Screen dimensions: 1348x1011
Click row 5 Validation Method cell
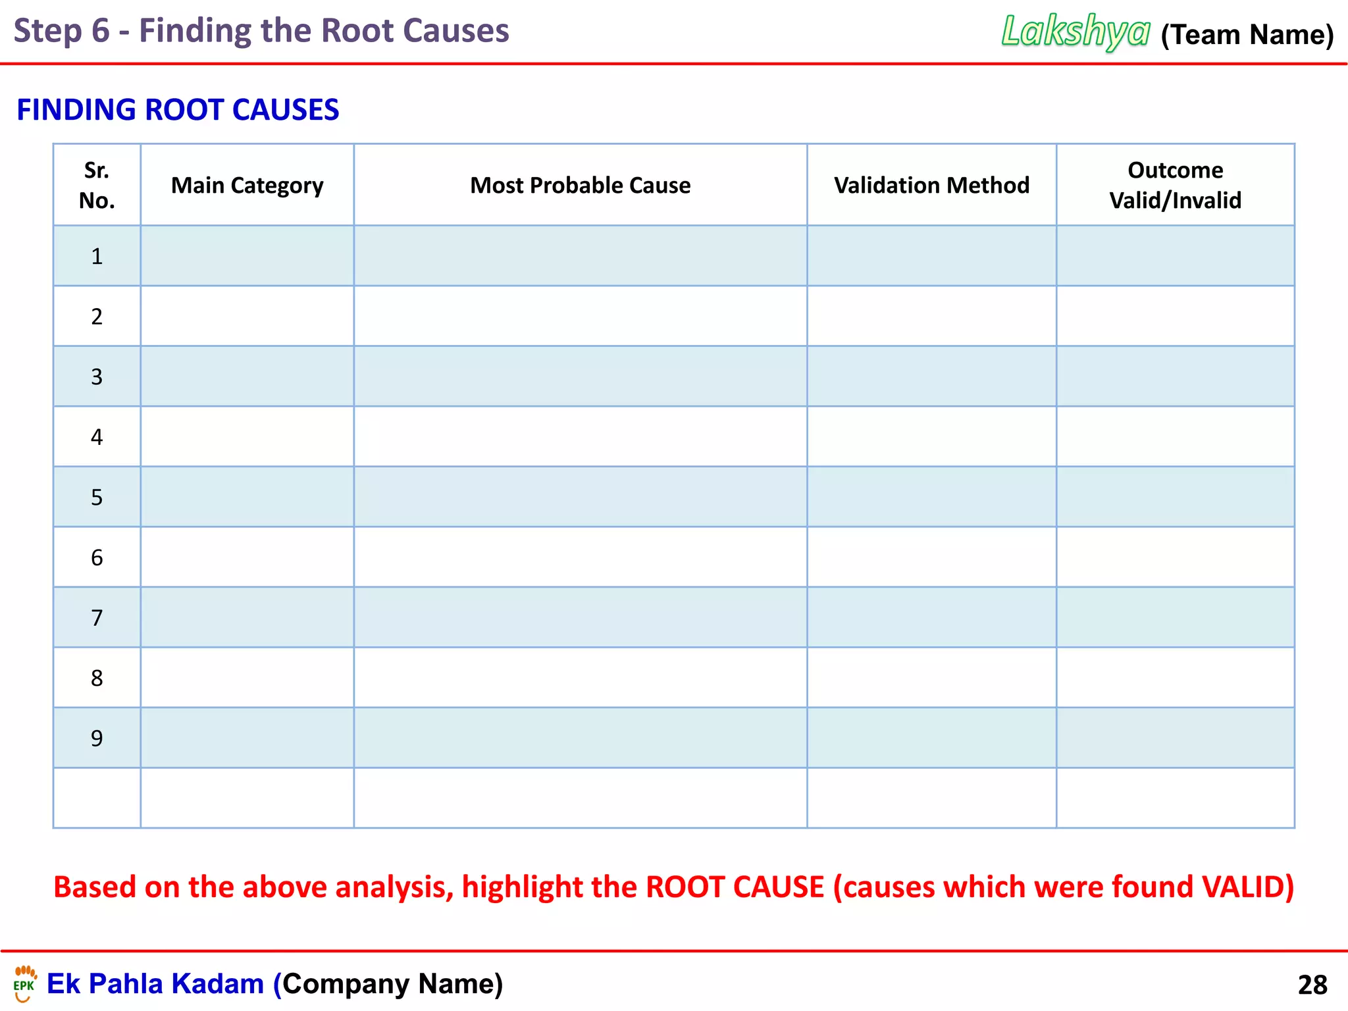tap(931, 497)
